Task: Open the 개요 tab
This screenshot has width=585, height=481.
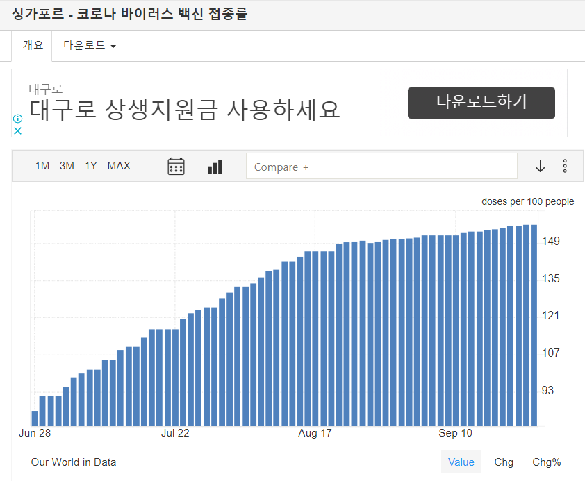Action: click(33, 45)
